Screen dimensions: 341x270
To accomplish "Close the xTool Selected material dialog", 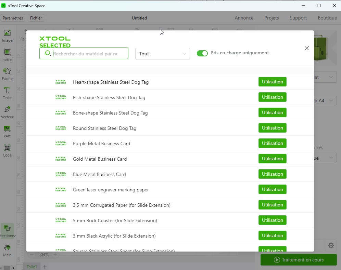I will (307, 48).
